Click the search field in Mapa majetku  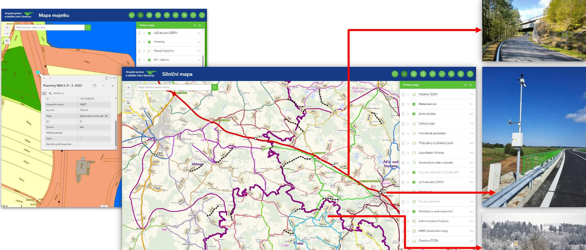50,27
